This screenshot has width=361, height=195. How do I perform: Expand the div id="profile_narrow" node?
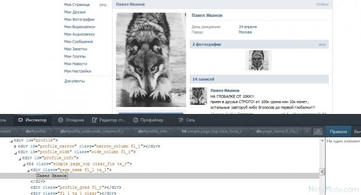(x=15, y=146)
